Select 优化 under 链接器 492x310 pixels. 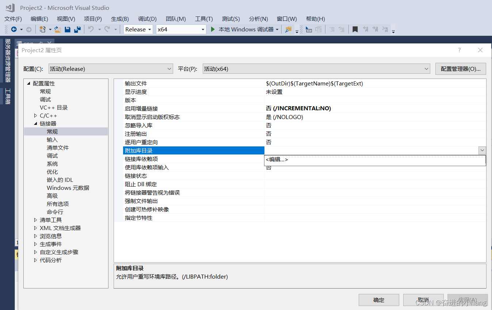coord(52,172)
